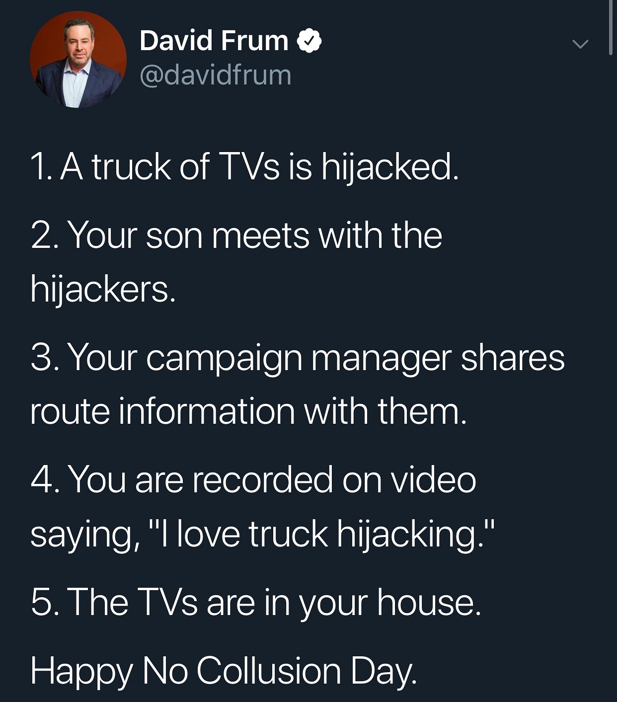Click the verified badge next to David Frum
This screenshot has width=617, height=702.
(309, 41)
